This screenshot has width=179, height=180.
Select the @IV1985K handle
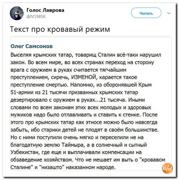point(36,17)
